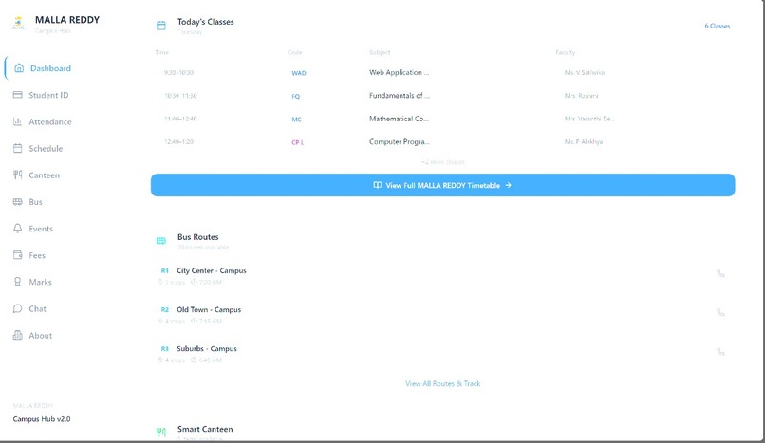Screen dimensions: 765x443
Task: Click the View All Routes & Track link
Action: (442, 383)
